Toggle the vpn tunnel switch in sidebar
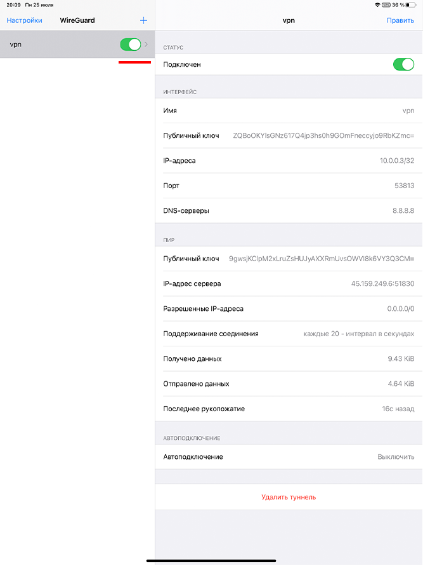Viewport: 423px width, 565px height. (130, 44)
